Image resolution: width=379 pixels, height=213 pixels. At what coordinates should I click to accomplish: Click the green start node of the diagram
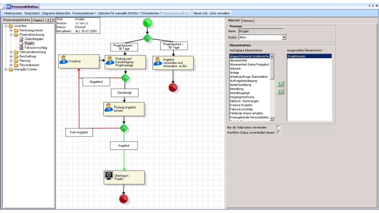148,23
